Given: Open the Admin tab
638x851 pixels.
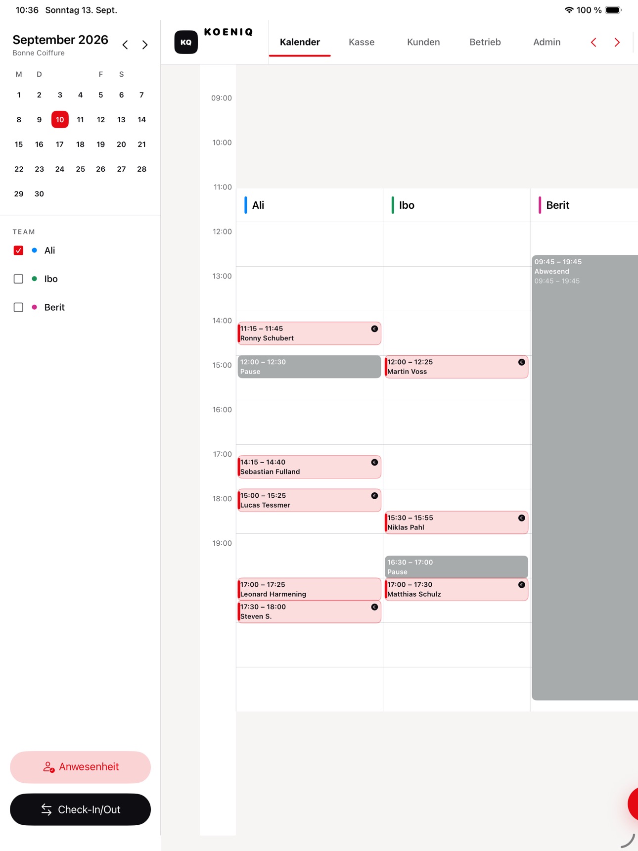Looking at the screenshot, I should [547, 42].
